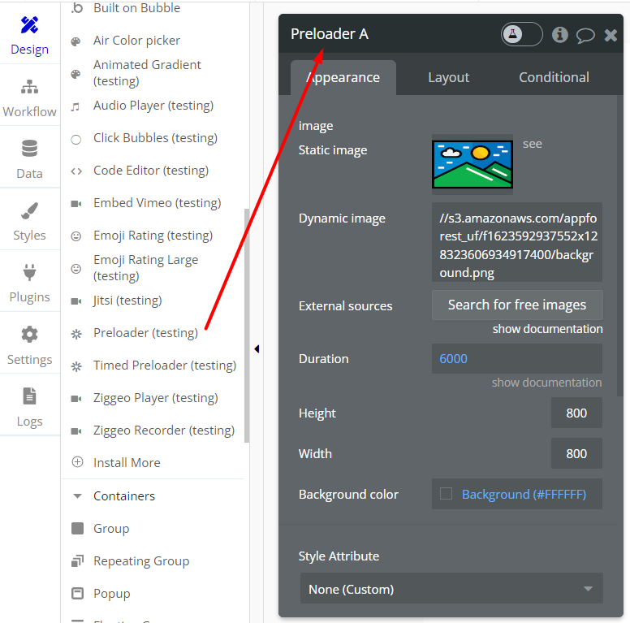Image resolution: width=630 pixels, height=623 pixels.
Task: Open the Style Attribute dropdown
Action: [451, 589]
